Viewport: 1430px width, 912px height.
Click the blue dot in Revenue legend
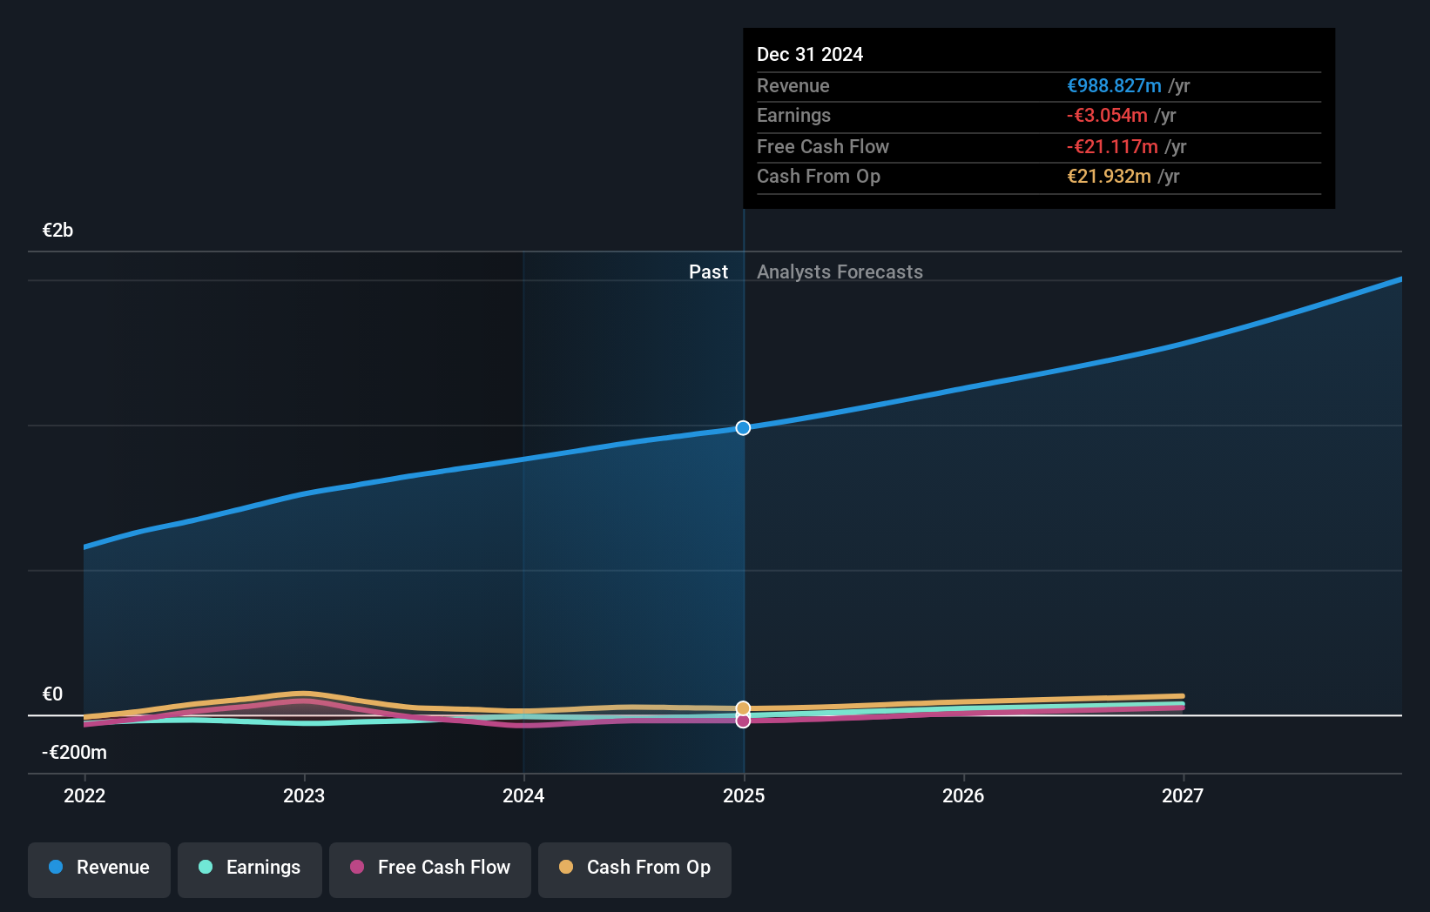pos(56,868)
